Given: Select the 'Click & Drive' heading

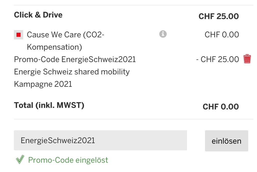Looking at the screenshot, I should click(38, 15).
